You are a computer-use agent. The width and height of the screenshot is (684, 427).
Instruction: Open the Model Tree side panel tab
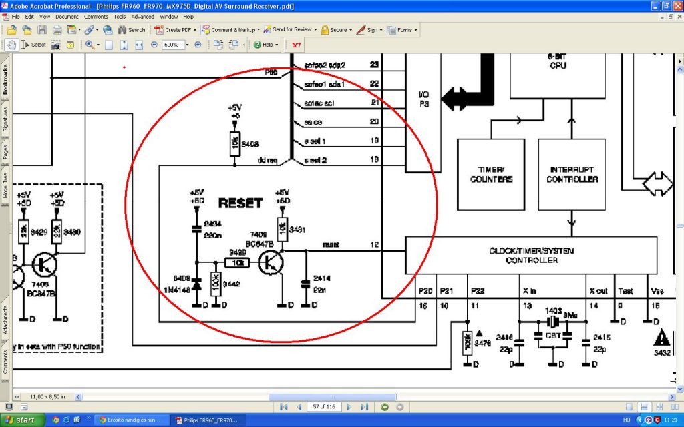[5, 185]
